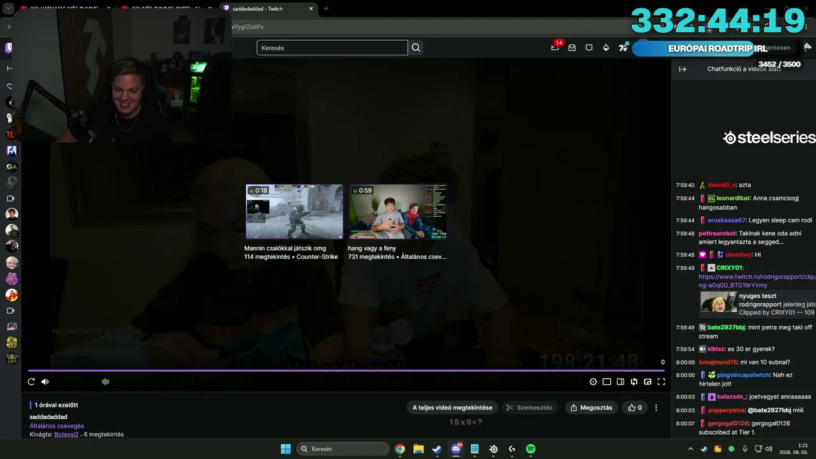Show hidden system tray icons
Screen dimensions: 816x459
pos(690,449)
